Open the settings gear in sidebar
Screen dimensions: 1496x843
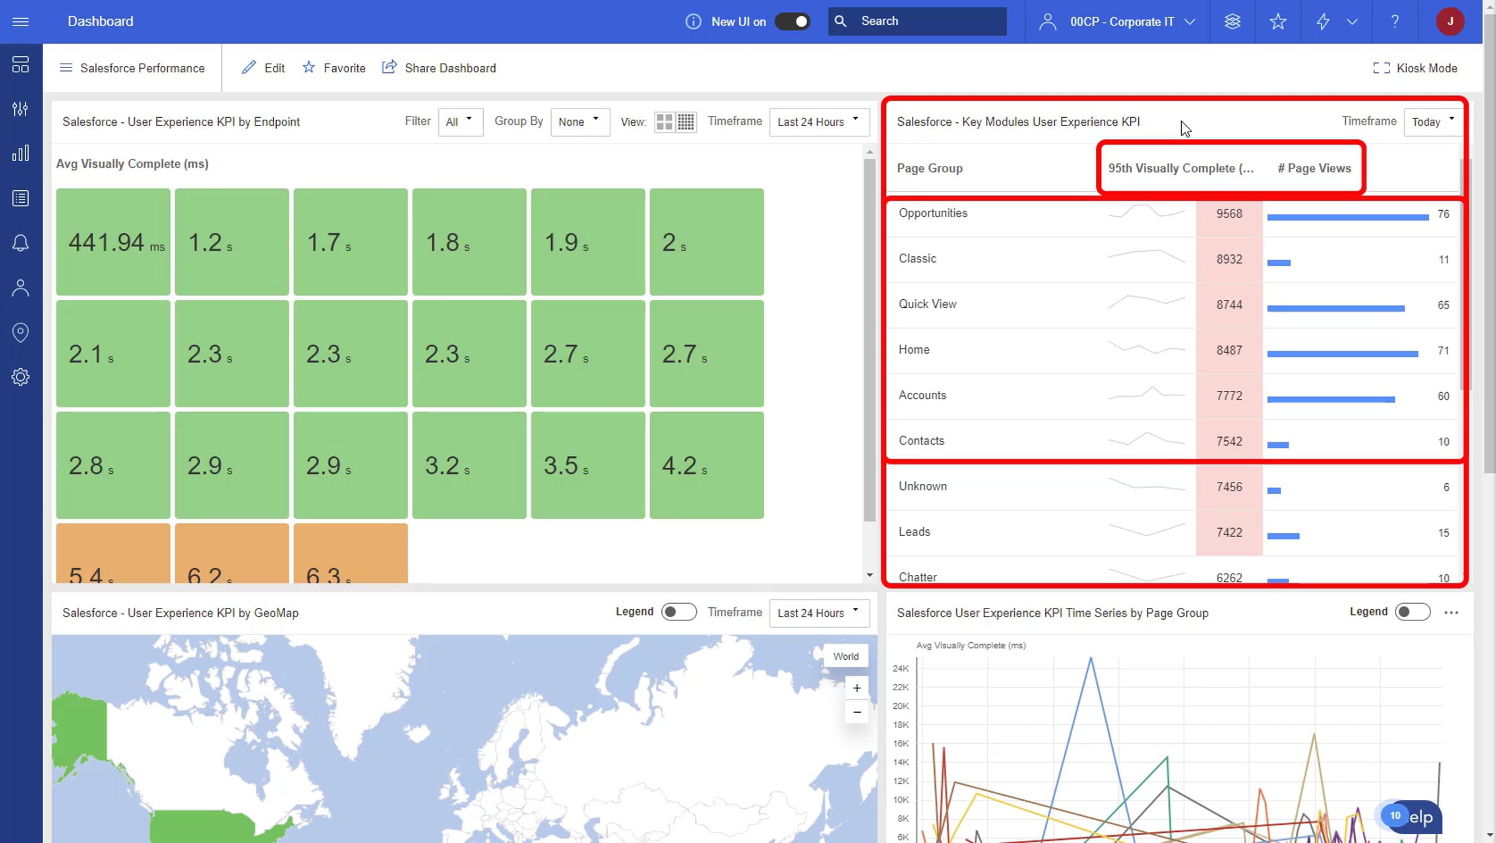(x=21, y=377)
